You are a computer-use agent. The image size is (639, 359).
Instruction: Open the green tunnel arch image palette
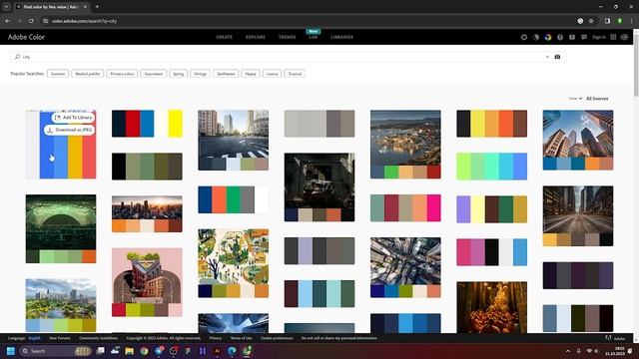point(61,228)
